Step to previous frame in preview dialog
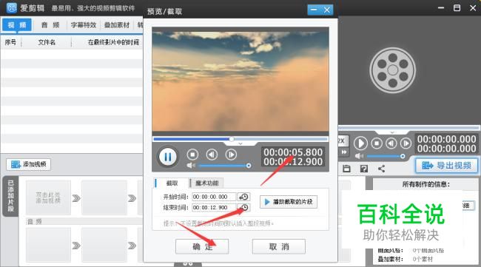The height and width of the screenshot is (267, 481). tap(212, 155)
